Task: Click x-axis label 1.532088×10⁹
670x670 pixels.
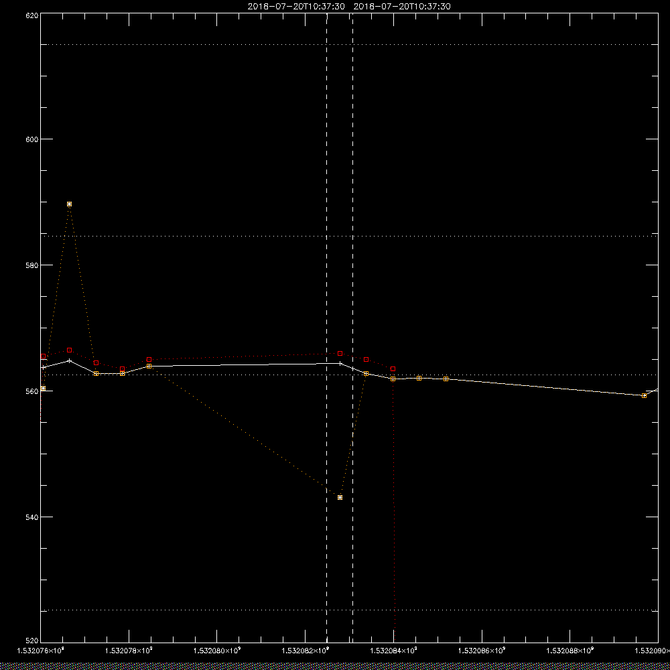Action: pos(571,651)
